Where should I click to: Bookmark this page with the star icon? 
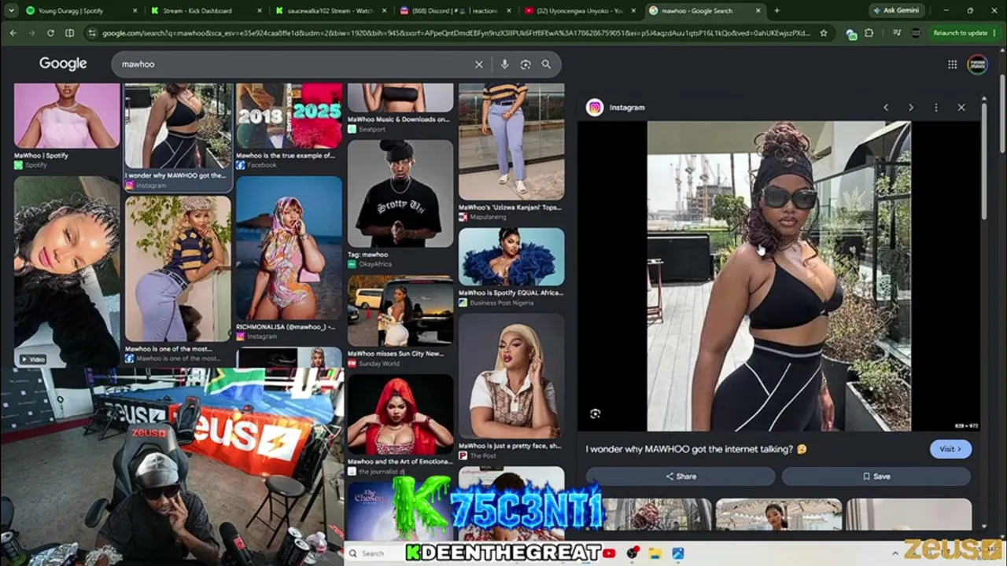click(x=824, y=33)
